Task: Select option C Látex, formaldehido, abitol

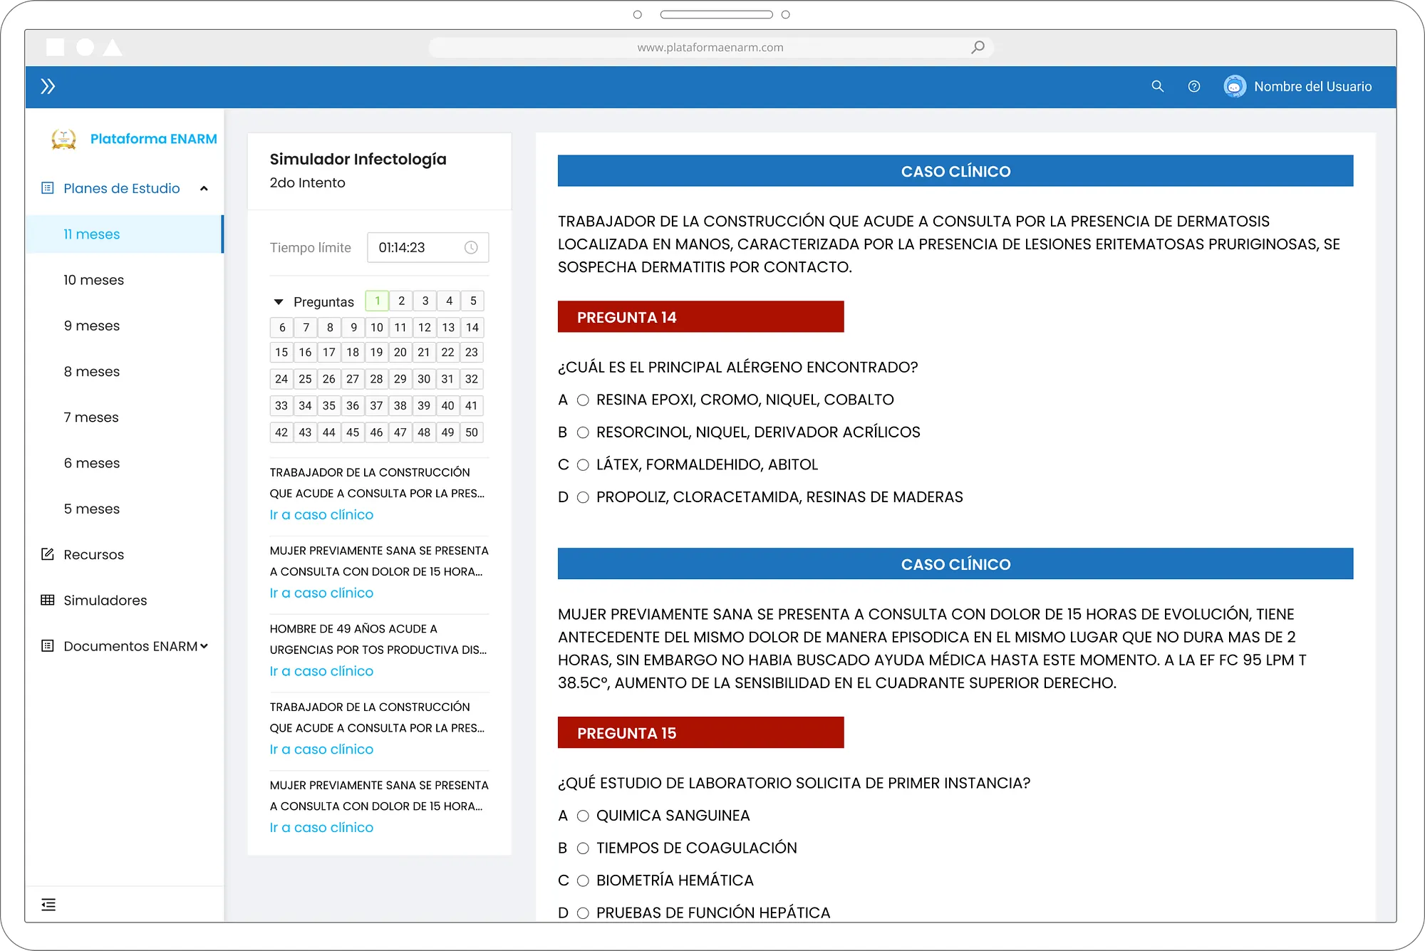Action: tap(583, 465)
